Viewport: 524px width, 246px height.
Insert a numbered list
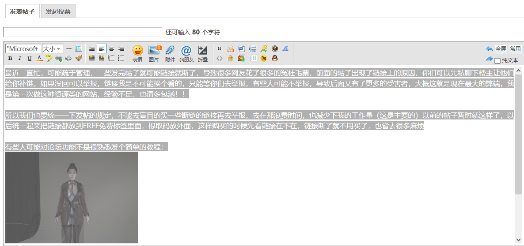[111, 59]
